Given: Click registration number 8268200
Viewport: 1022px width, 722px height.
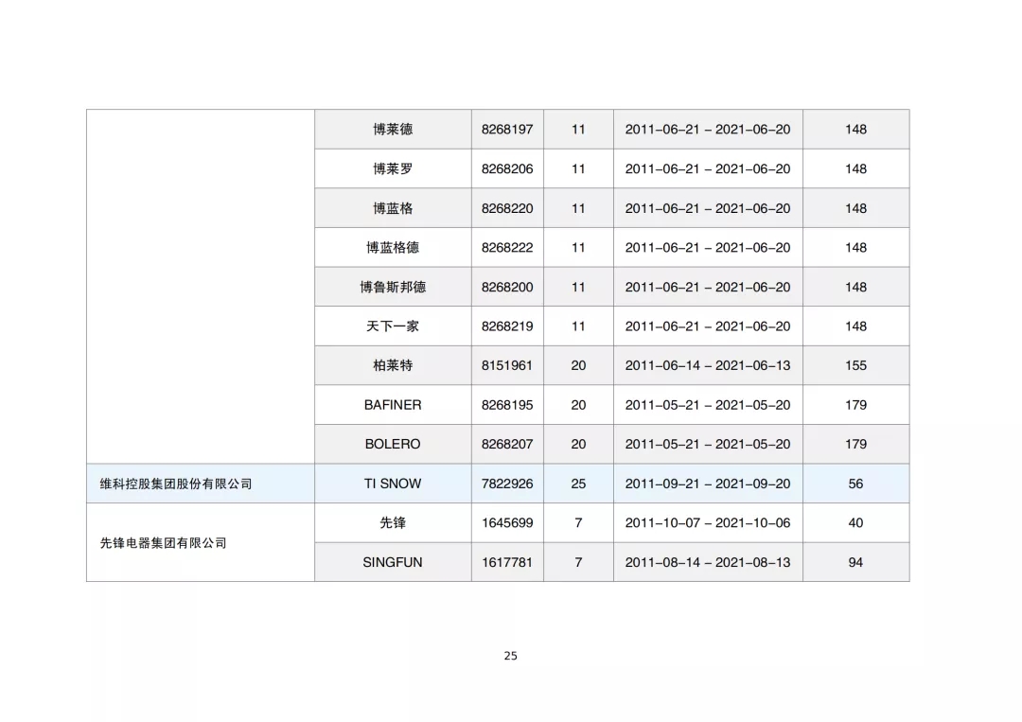Looking at the screenshot, I should click(507, 288).
